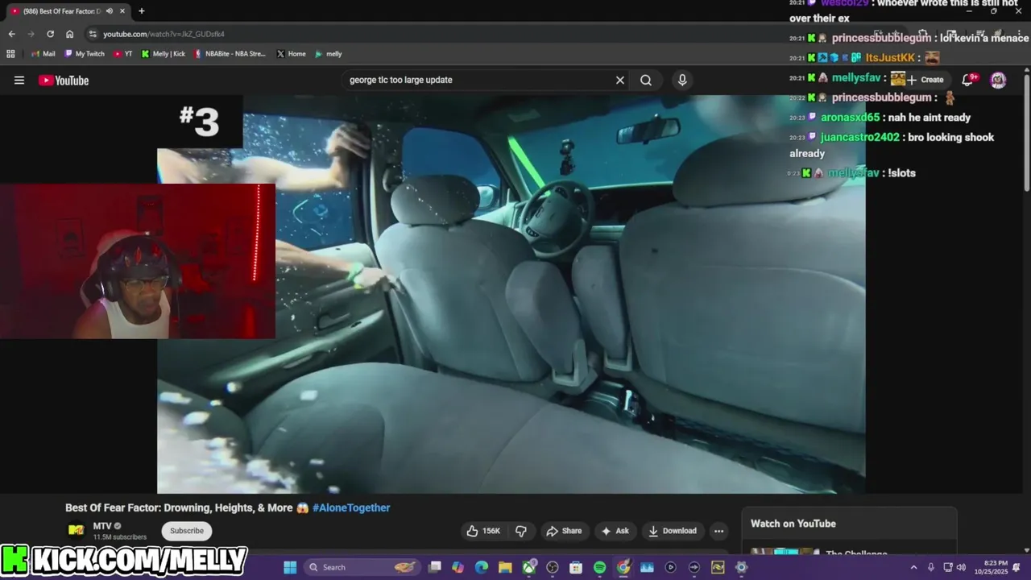Screen dimensions: 1031x580
Task: Click the browser forward arrow
Action: 31,34
